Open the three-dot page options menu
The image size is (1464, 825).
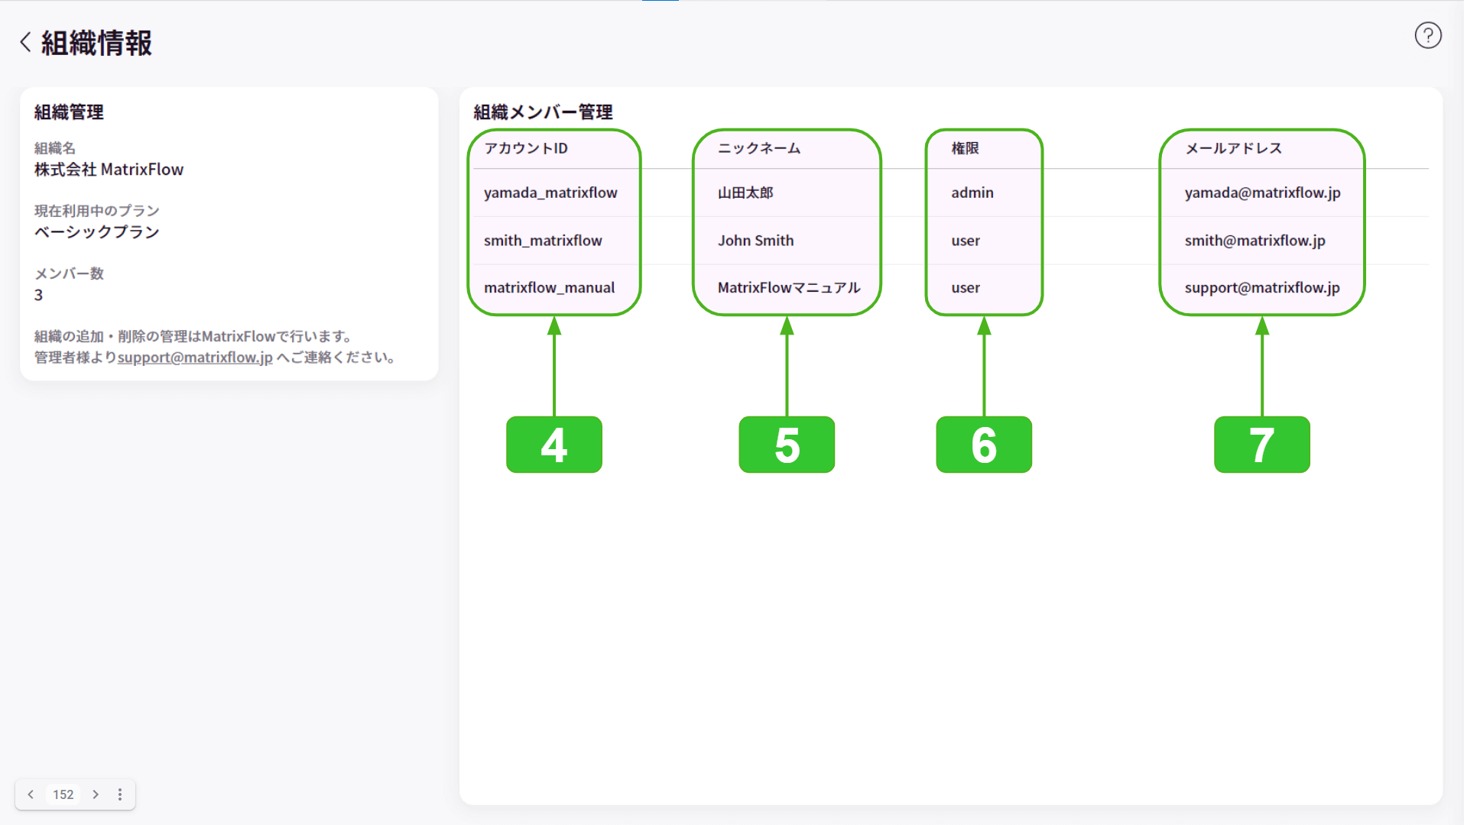(x=120, y=794)
